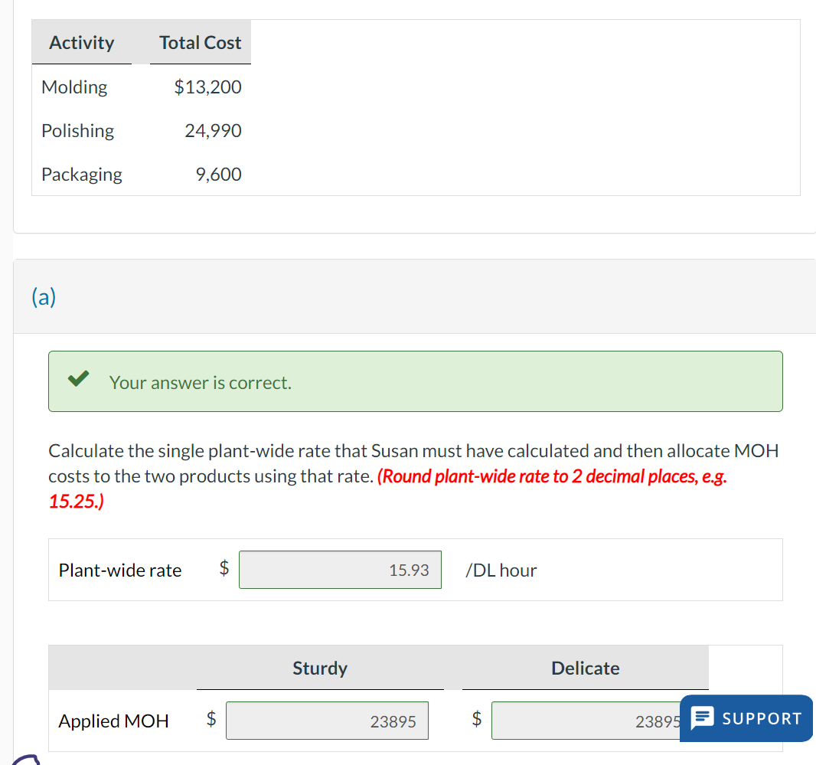Click the Sturdy column heading

pyautogui.click(x=320, y=669)
